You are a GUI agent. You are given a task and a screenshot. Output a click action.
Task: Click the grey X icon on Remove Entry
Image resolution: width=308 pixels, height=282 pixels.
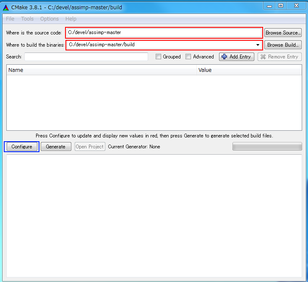tap(263, 57)
